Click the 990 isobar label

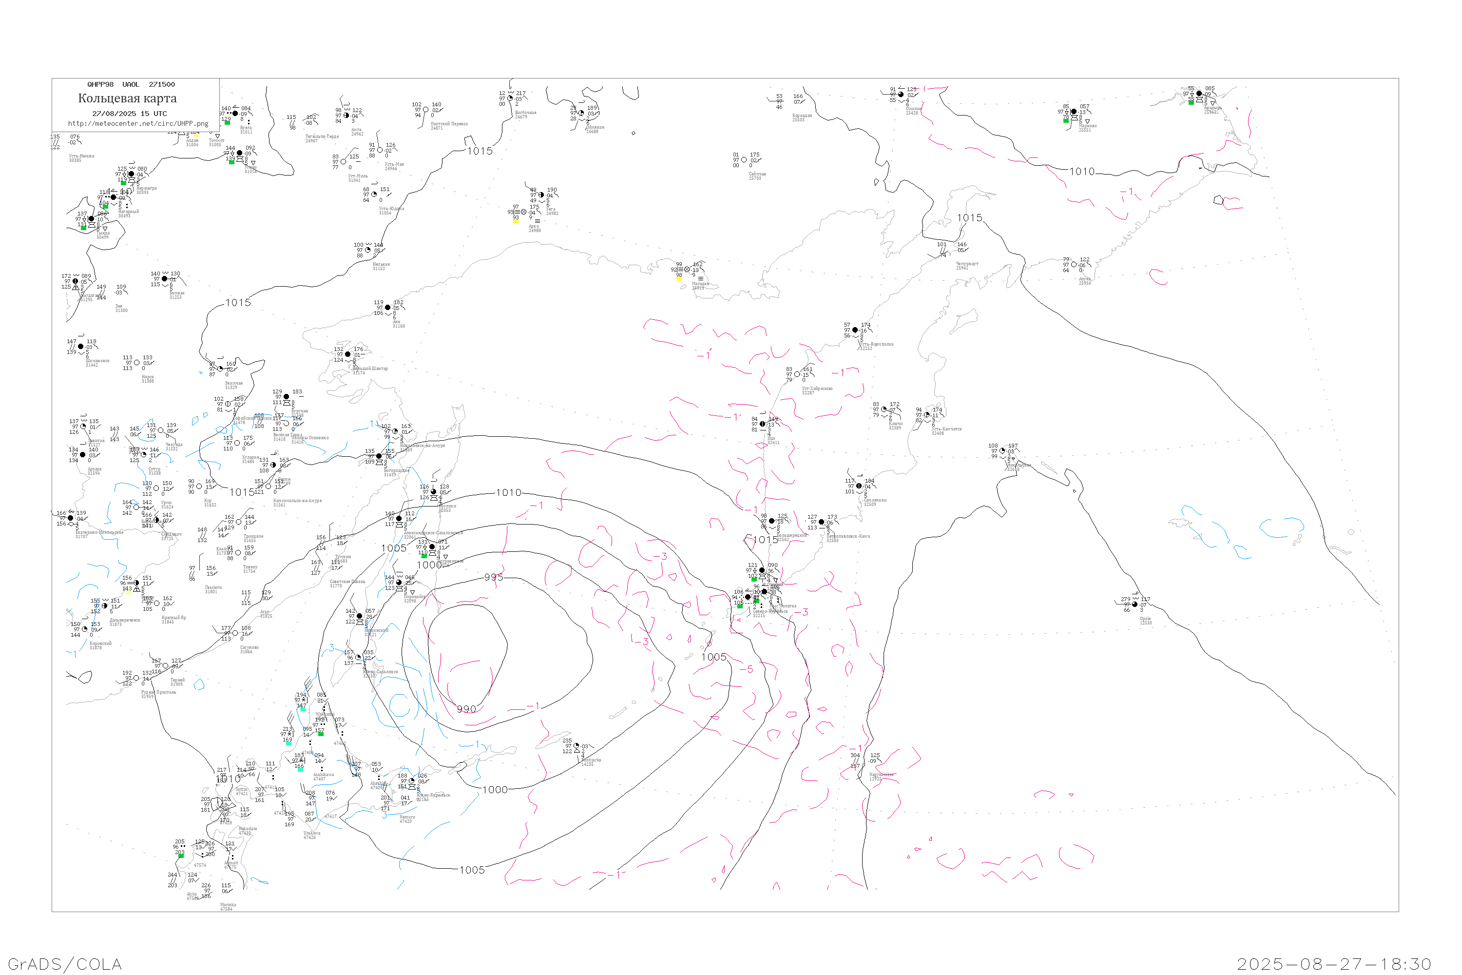tap(466, 709)
